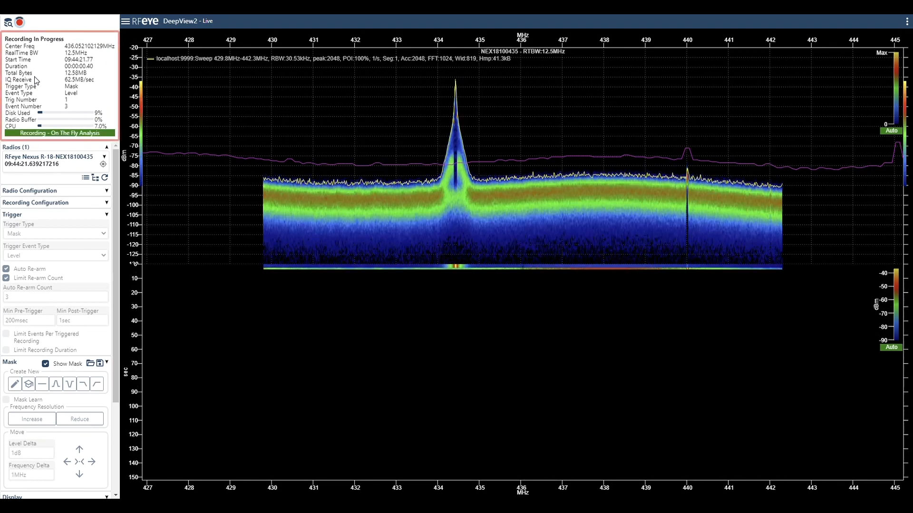Select the pencil draw mask tool
The height and width of the screenshot is (513, 913).
click(x=15, y=384)
